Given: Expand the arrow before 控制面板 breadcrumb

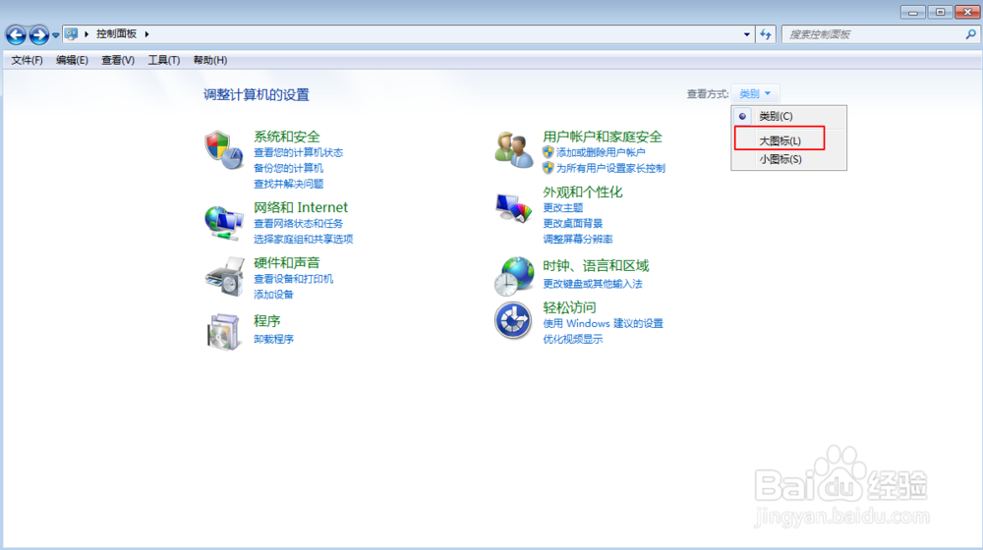Looking at the screenshot, I should 87,33.
